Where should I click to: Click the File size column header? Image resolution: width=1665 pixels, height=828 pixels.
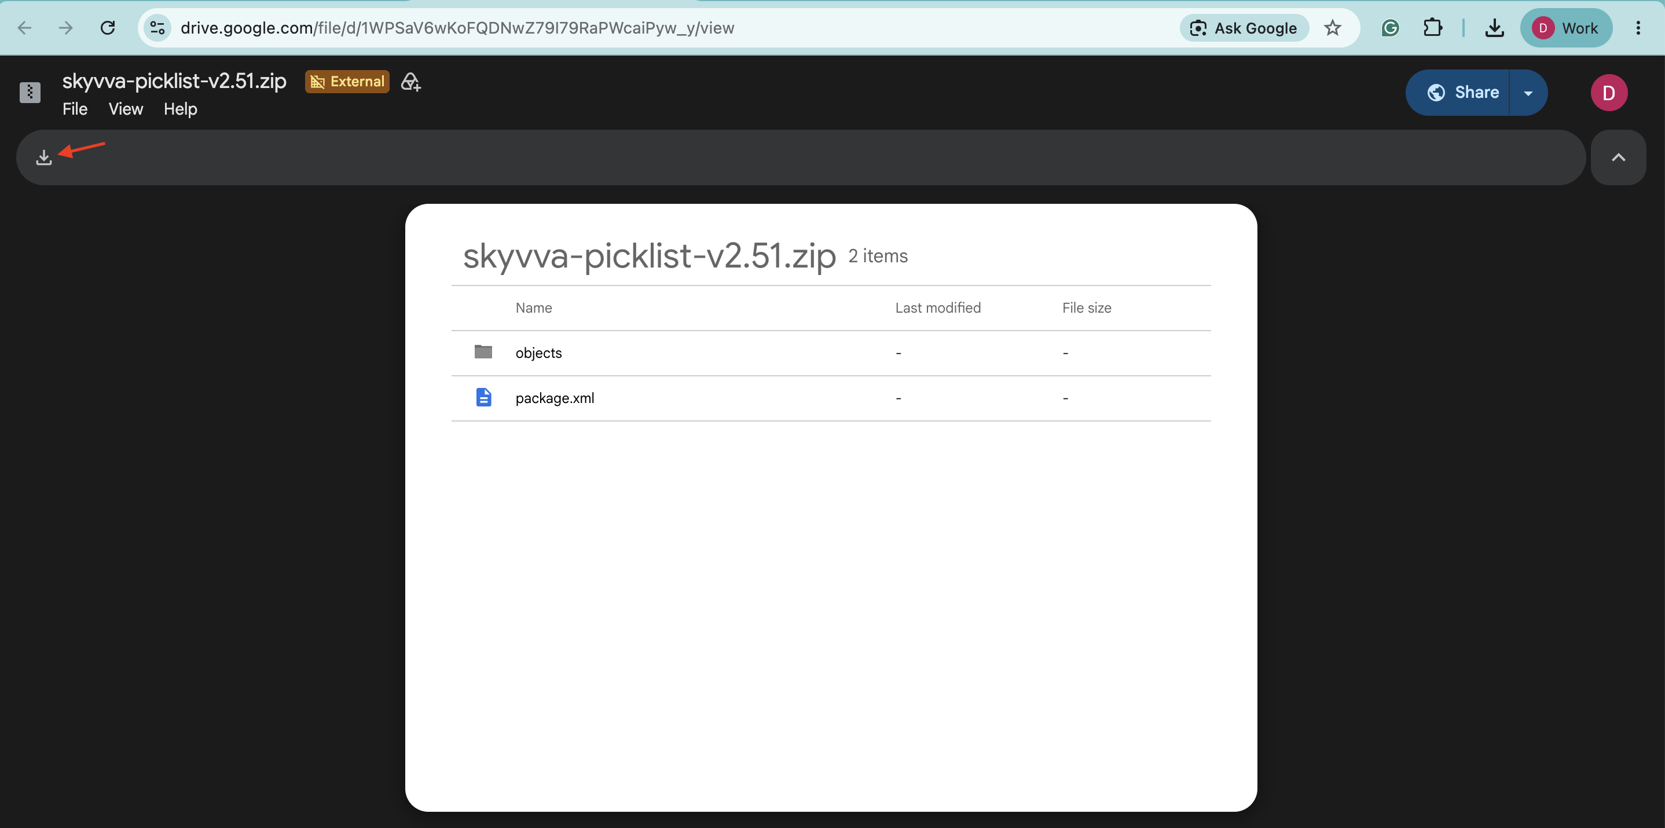pos(1087,308)
